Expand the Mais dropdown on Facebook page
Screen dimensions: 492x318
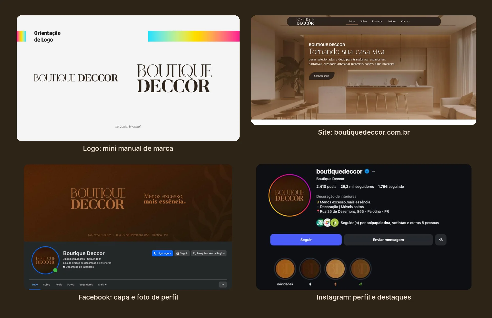pos(102,285)
